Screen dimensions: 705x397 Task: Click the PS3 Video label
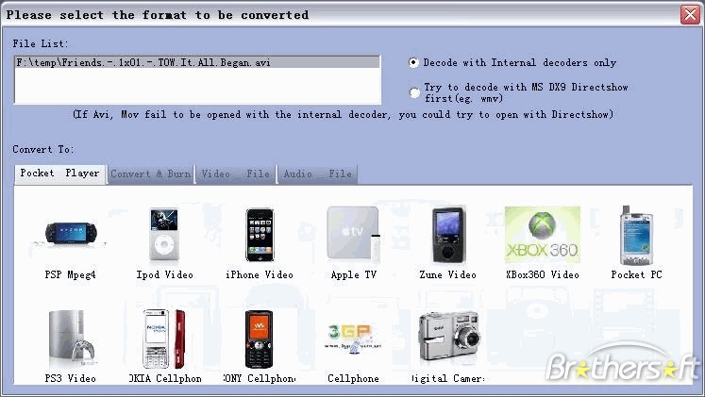pos(70,378)
